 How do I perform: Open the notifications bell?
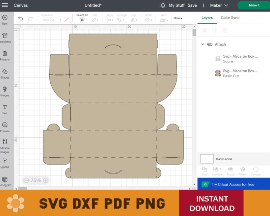tap(163, 5)
